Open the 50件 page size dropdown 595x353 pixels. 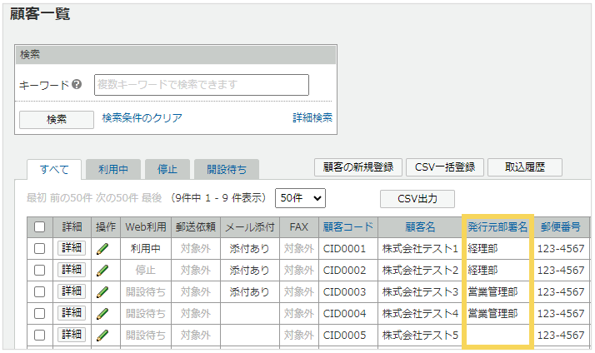click(x=300, y=198)
